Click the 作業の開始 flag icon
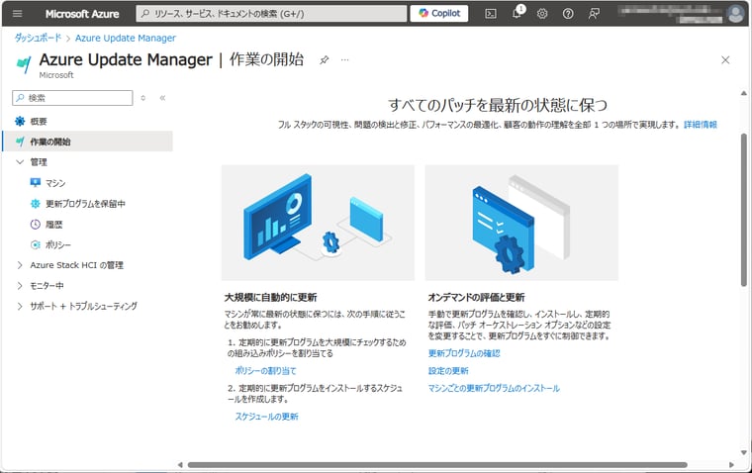 pos(20,142)
